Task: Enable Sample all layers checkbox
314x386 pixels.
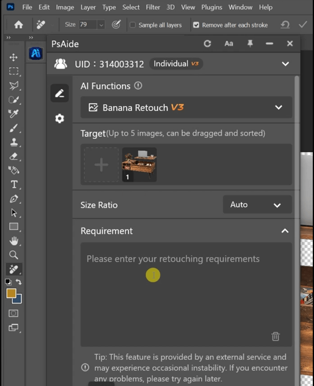Action: pos(133,25)
